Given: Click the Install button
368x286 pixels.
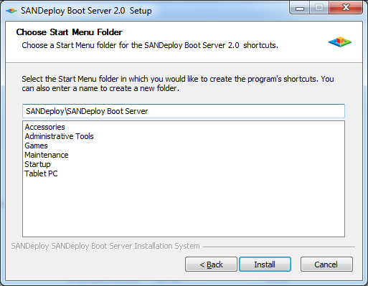Looking at the screenshot, I should (265, 264).
